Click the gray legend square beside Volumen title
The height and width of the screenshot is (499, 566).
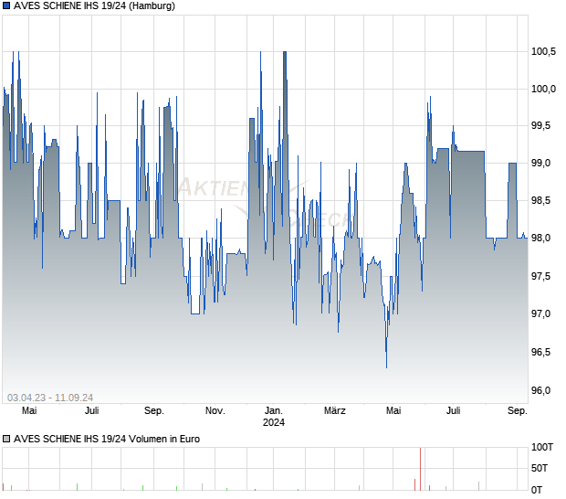pyautogui.click(x=7, y=439)
